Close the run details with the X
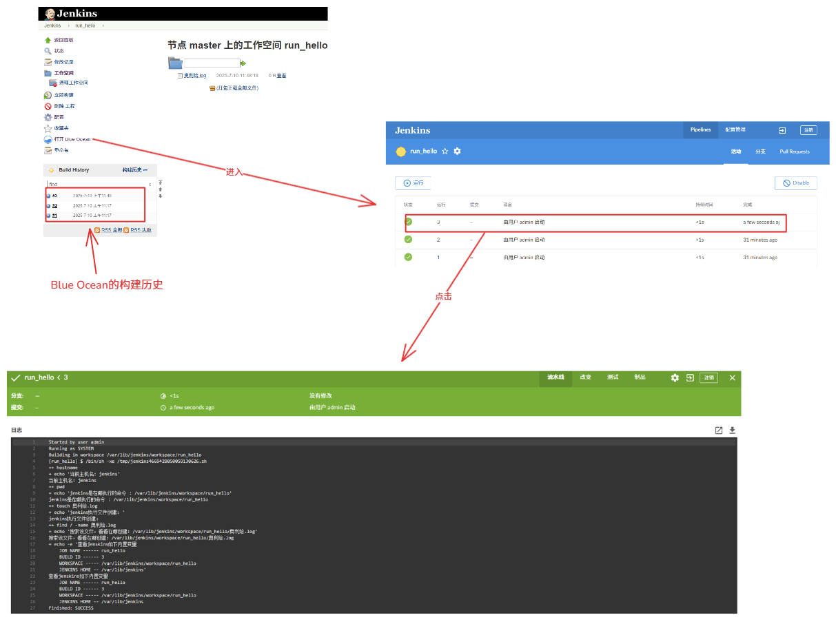Viewport: 836px width, 624px height. tap(732, 377)
